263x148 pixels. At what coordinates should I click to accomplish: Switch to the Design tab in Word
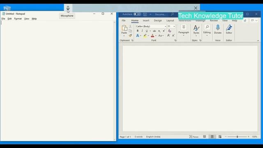(x=158, y=21)
